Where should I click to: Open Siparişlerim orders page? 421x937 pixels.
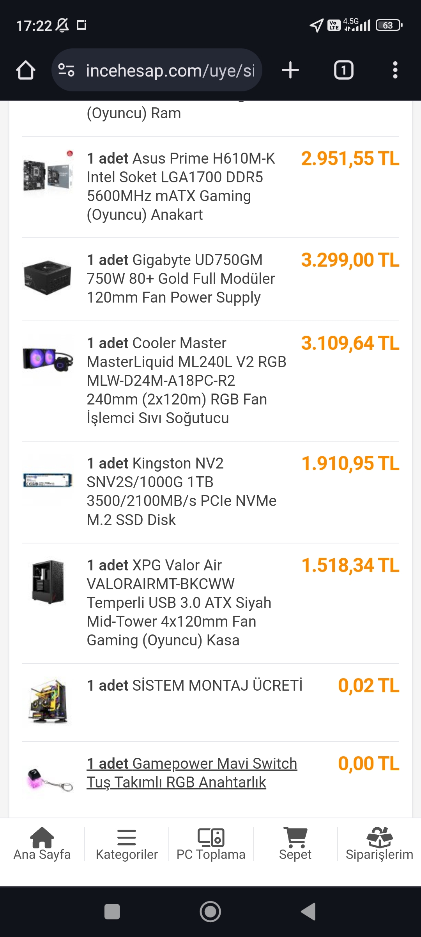pos(379,844)
